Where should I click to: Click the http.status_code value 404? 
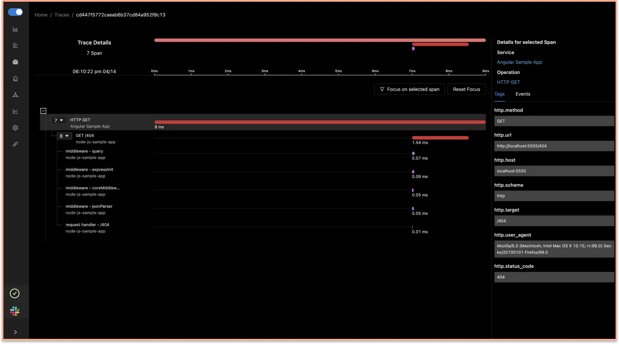click(x=554, y=277)
